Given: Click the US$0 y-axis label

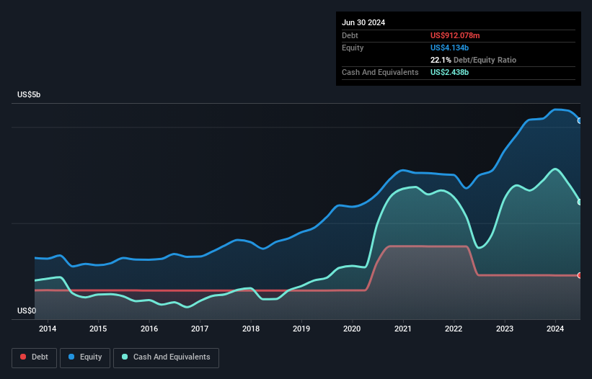Looking at the screenshot, I should [27, 311].
